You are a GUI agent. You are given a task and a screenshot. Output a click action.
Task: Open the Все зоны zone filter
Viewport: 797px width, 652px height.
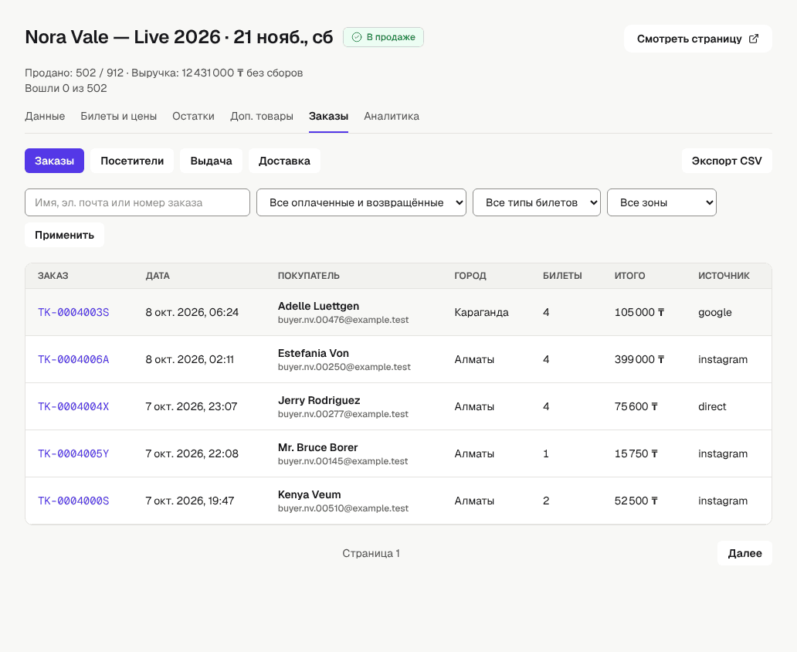661,202
